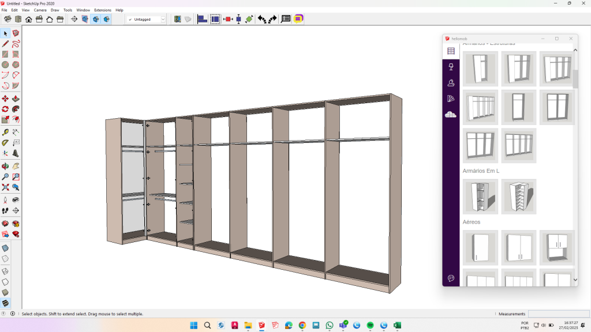Click the hellomob panel scrollbar down arrow
Image resolution: width=591 pixels, height=332 pixels.
click(575, 280)
